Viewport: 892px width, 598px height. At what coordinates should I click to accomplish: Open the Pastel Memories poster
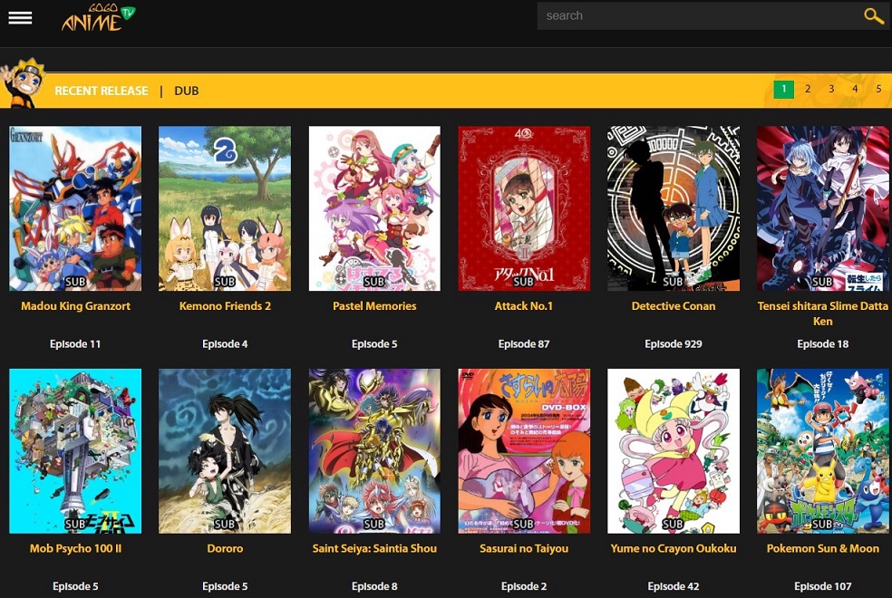pyautogui.click(x=374, y=208)
